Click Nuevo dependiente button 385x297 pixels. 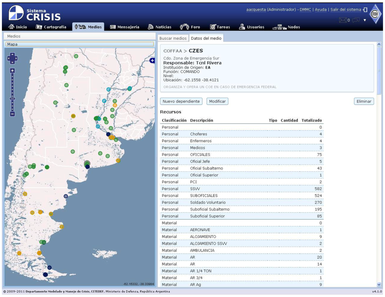181,101
